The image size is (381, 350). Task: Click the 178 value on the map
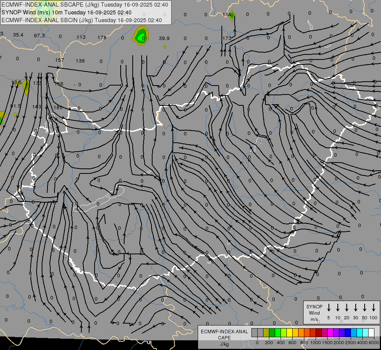[x=102, y=38]
